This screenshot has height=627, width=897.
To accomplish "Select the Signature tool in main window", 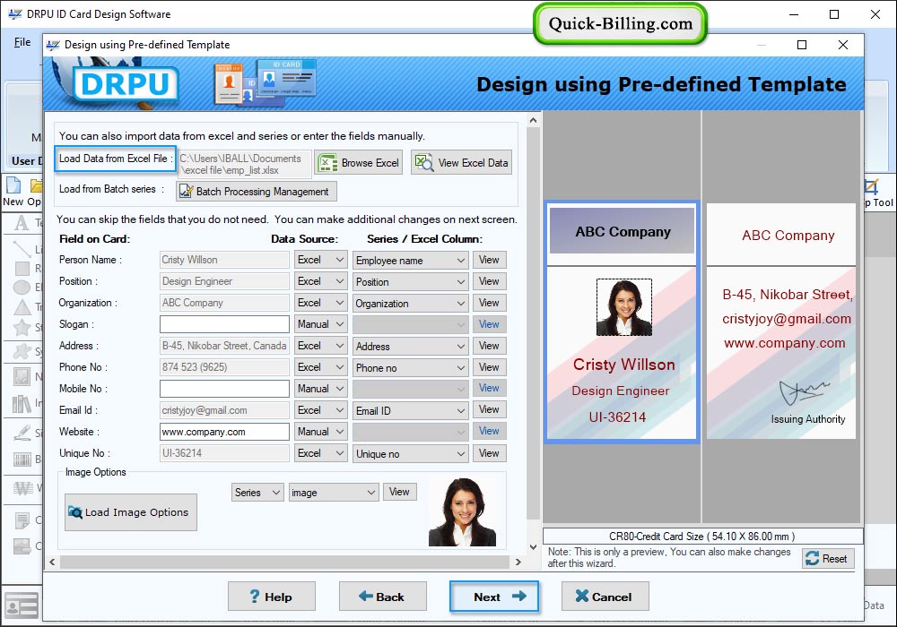I will click(22, 433).
